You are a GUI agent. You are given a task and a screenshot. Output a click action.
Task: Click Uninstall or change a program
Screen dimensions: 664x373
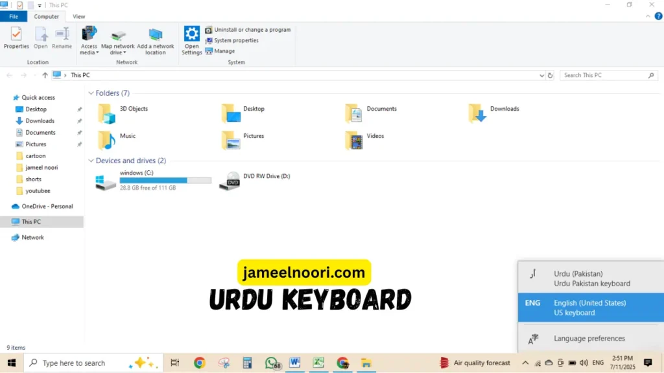(x=248, y=30)
